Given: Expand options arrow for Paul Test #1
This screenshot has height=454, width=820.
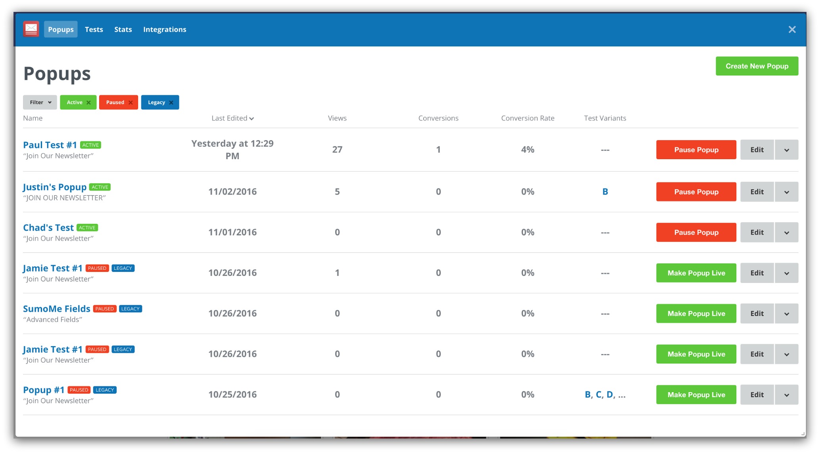Looking at the screenshot, I should coord(786,150).
